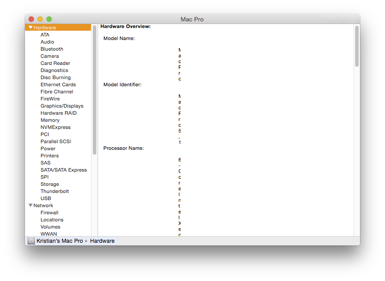The height and width of the screenshot is (281, 385).
Task: Show Bluetooth hardware information
Action: click(52, 49)
